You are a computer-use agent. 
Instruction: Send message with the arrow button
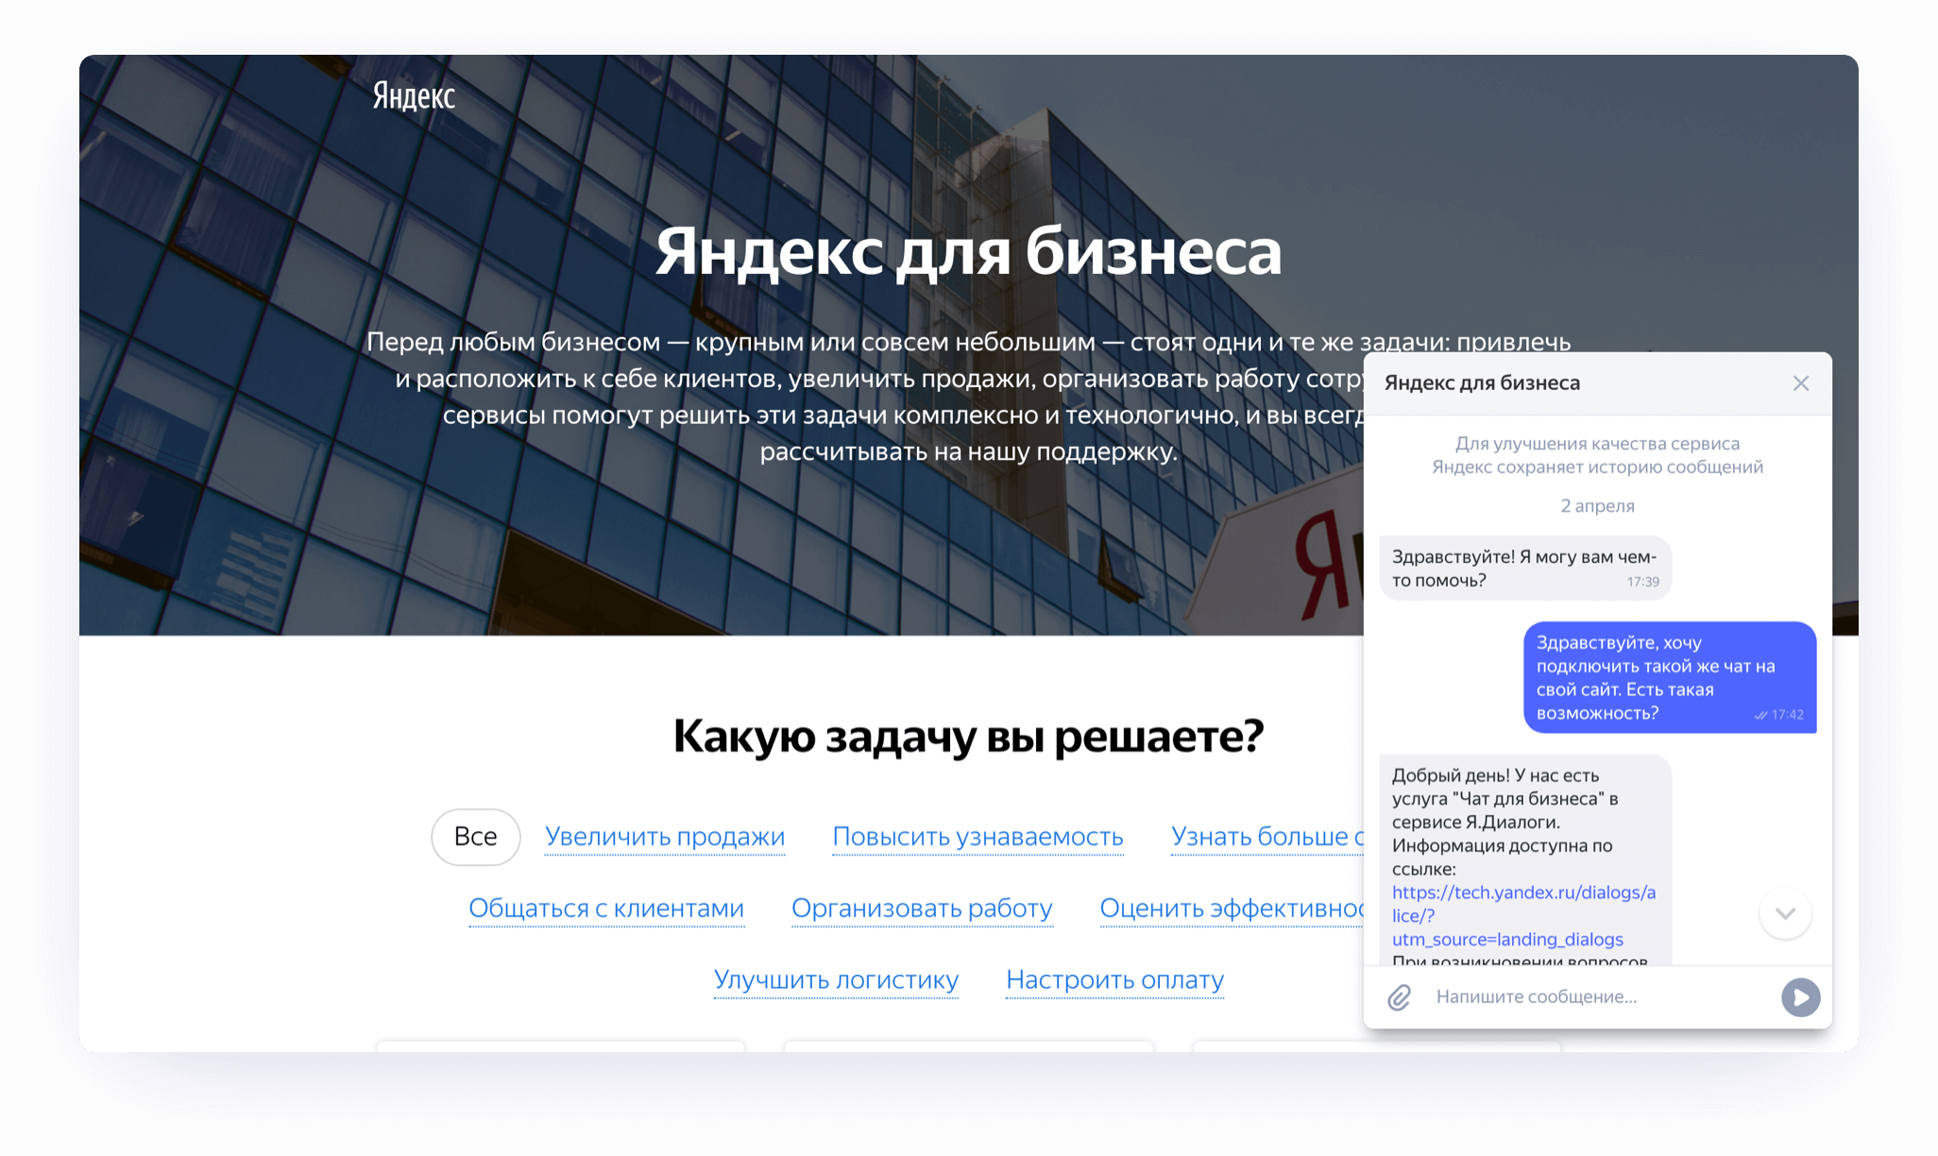click(x=1800, y=996)
